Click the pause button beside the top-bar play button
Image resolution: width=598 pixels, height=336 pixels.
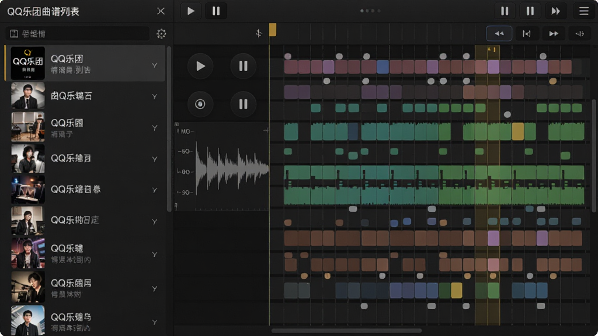[x=216, y=11]
